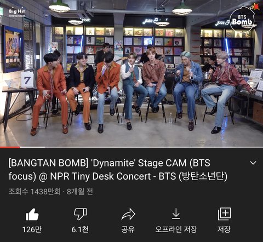Expand the video description chevron

pyautogui.click(x=253, y=163)
